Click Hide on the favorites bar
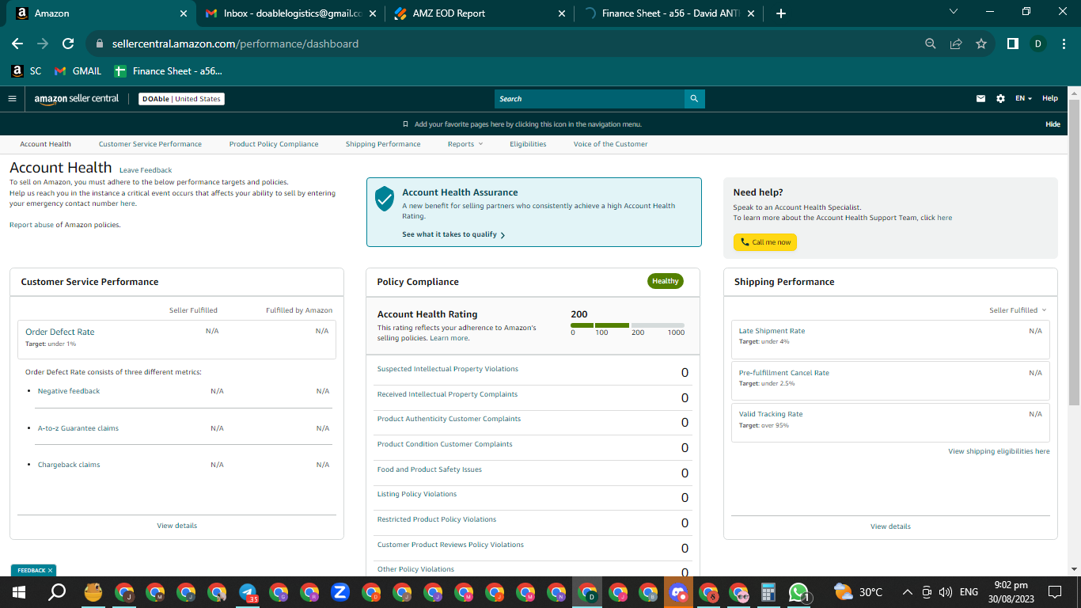Viewport: 1081px width, 608px height. [x=1053, y=124]
